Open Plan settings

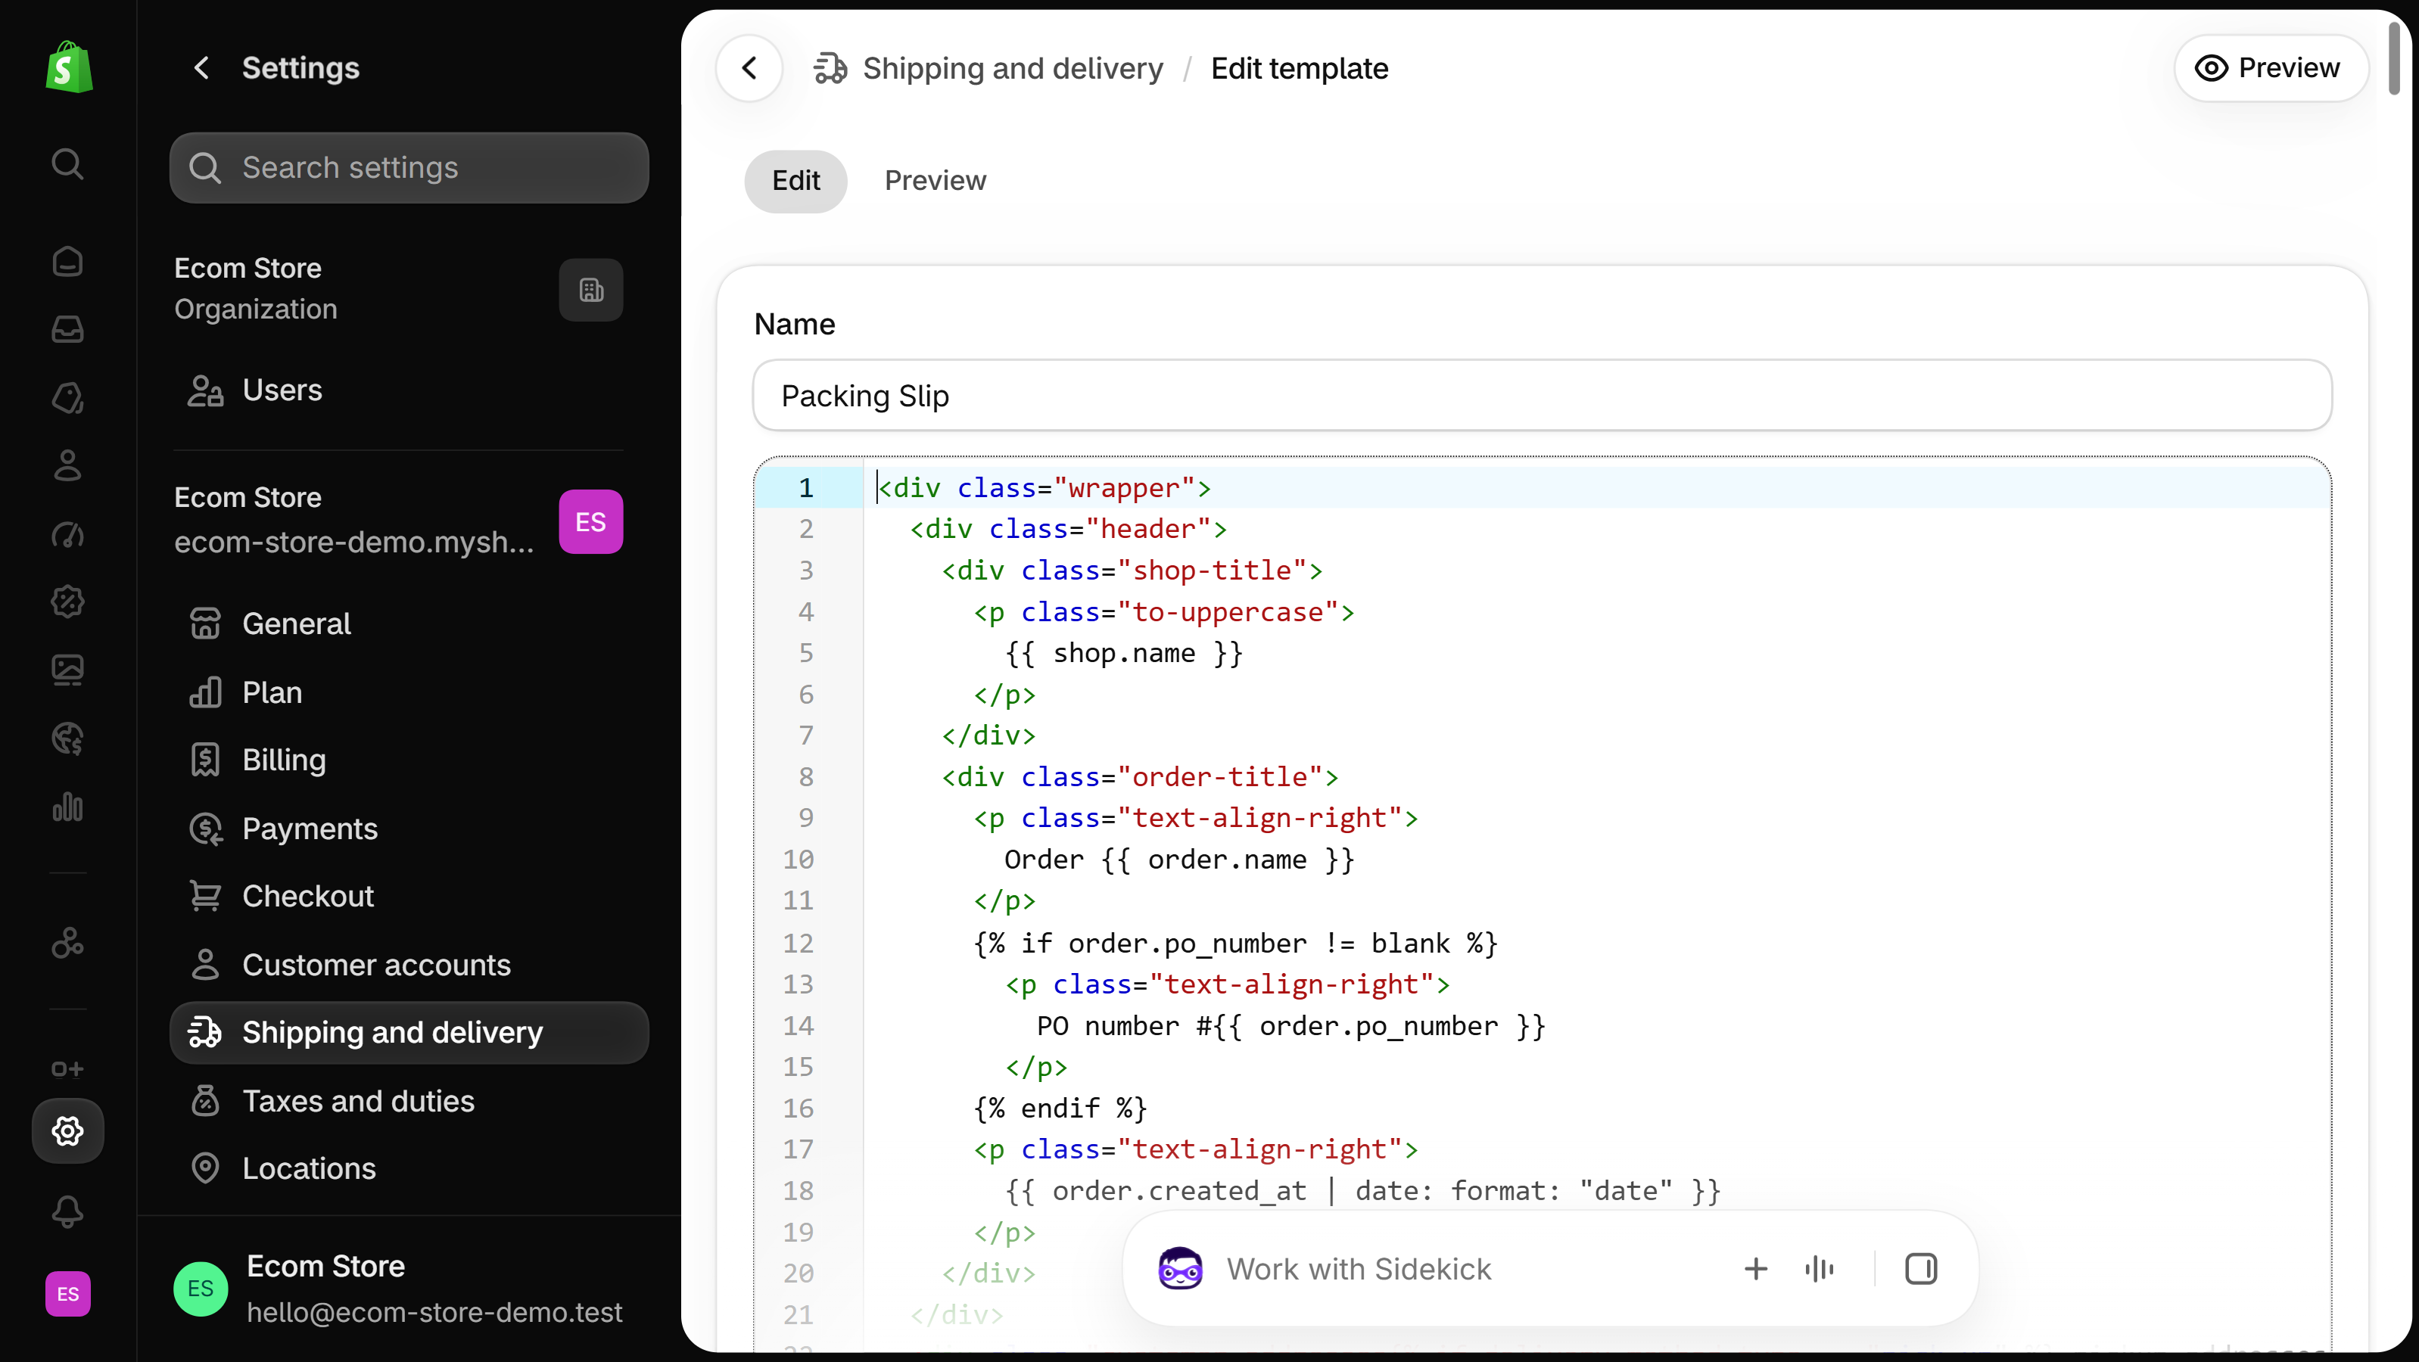pyautogui.click(x=409, y=692)
